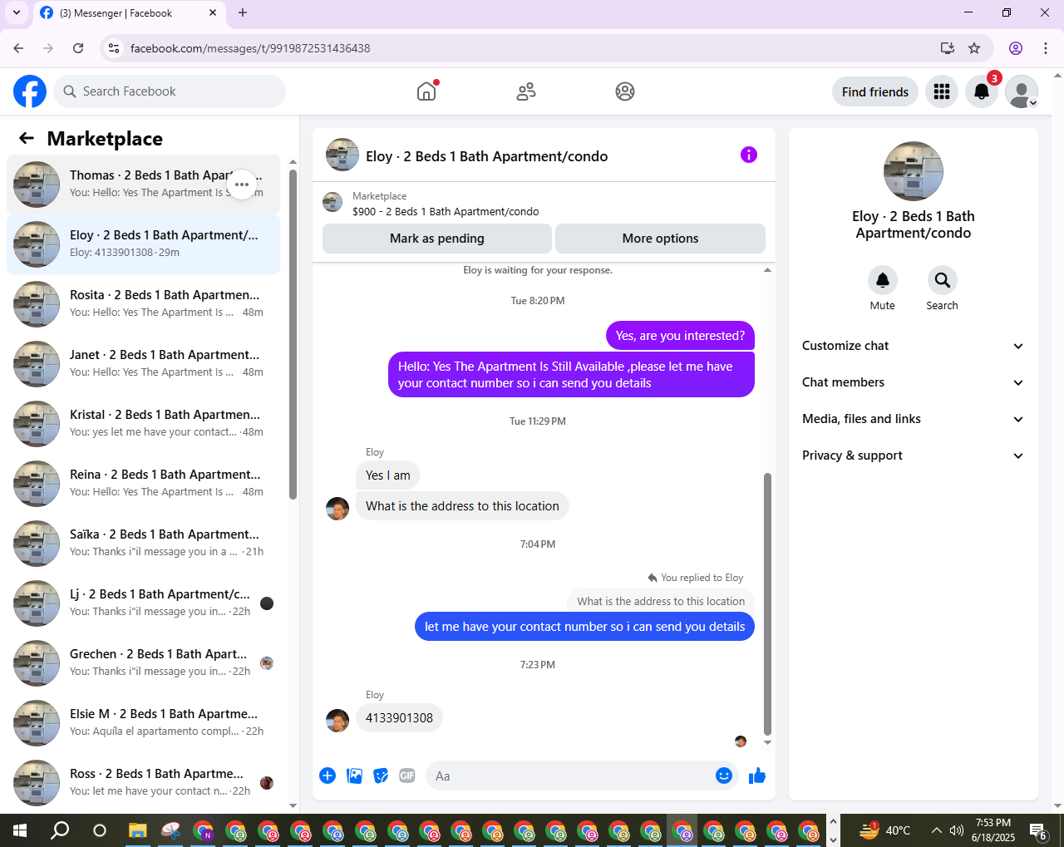The width and height of the screenshot is (1064, 847).
Task: Select Eloy conversation in the list
Action: (x=143, y=244)
